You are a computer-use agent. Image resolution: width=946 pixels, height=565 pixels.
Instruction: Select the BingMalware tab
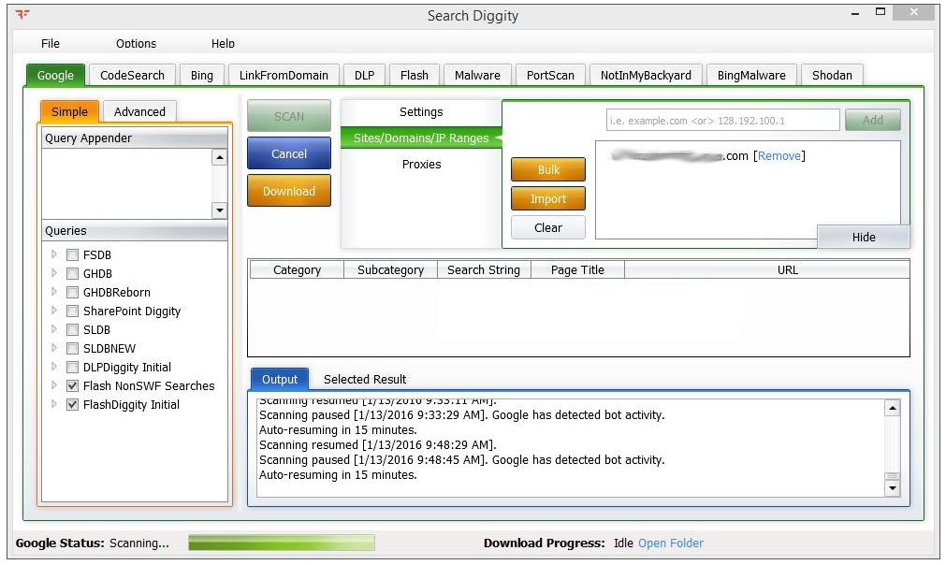click(751, 76)
